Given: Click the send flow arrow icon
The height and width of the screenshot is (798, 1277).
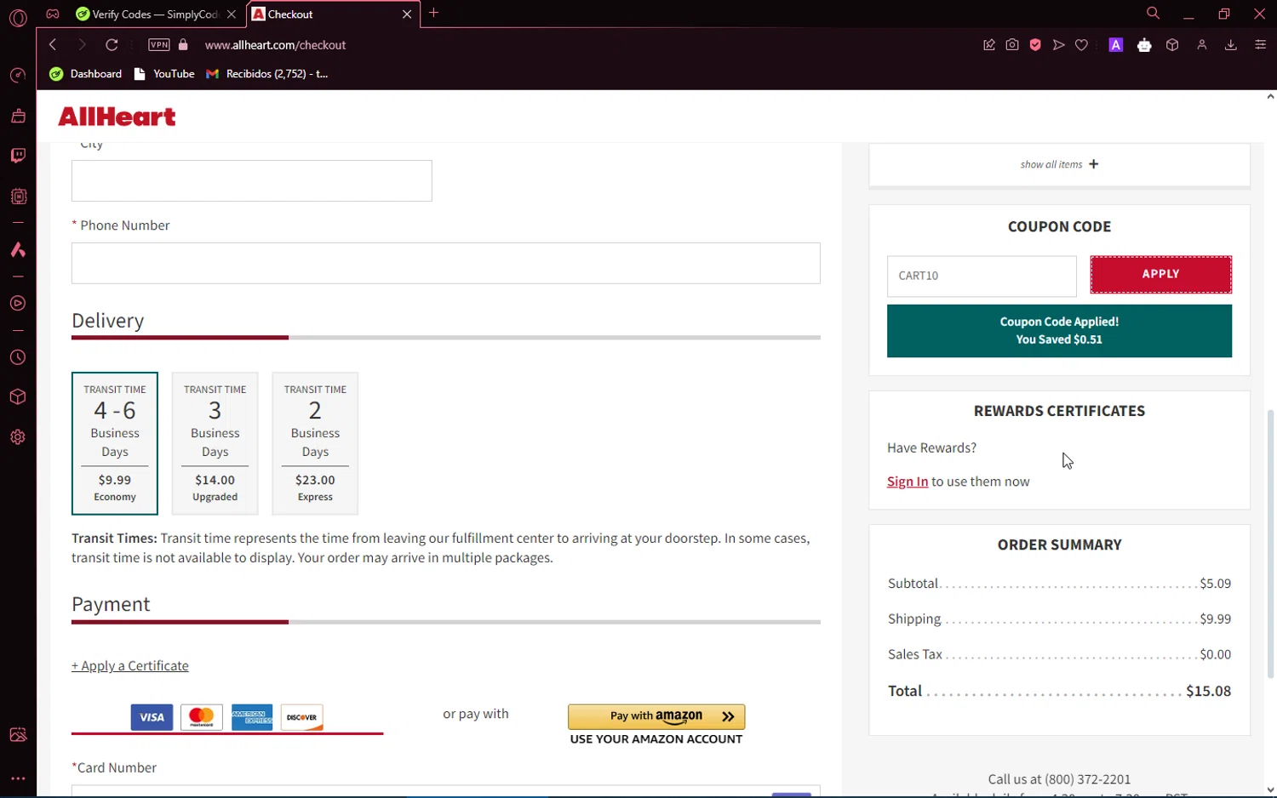Looking at the screenshot, I should click(x=1059, y=45).
